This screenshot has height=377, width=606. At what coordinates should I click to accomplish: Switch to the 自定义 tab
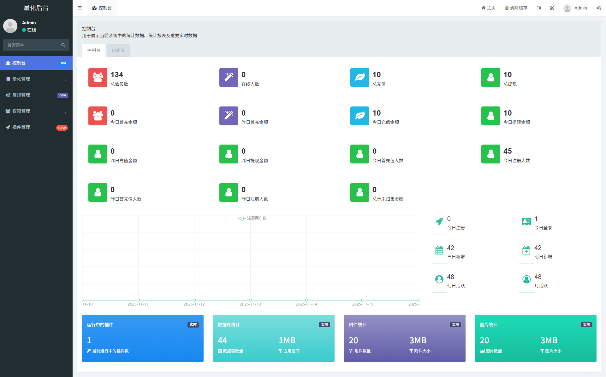[118, 50]
